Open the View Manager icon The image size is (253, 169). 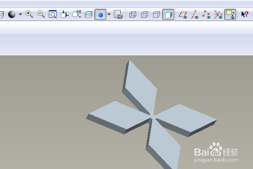tap(118, 14)
